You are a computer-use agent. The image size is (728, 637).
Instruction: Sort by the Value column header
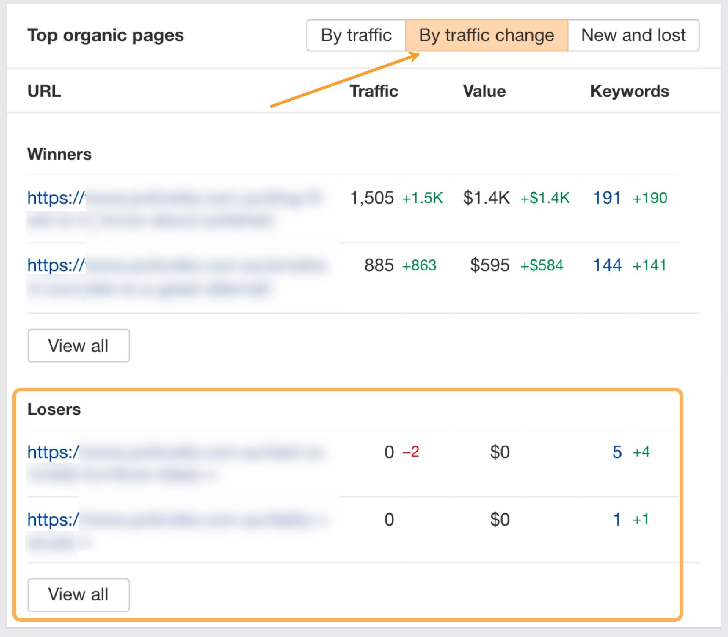tap(484, 91)
